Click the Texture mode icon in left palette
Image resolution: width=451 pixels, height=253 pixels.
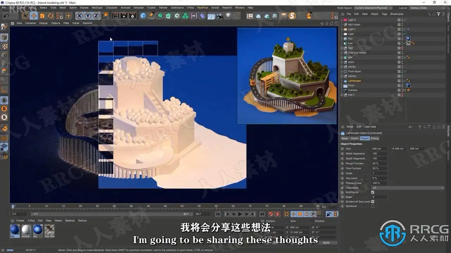[x=4, y=46]
